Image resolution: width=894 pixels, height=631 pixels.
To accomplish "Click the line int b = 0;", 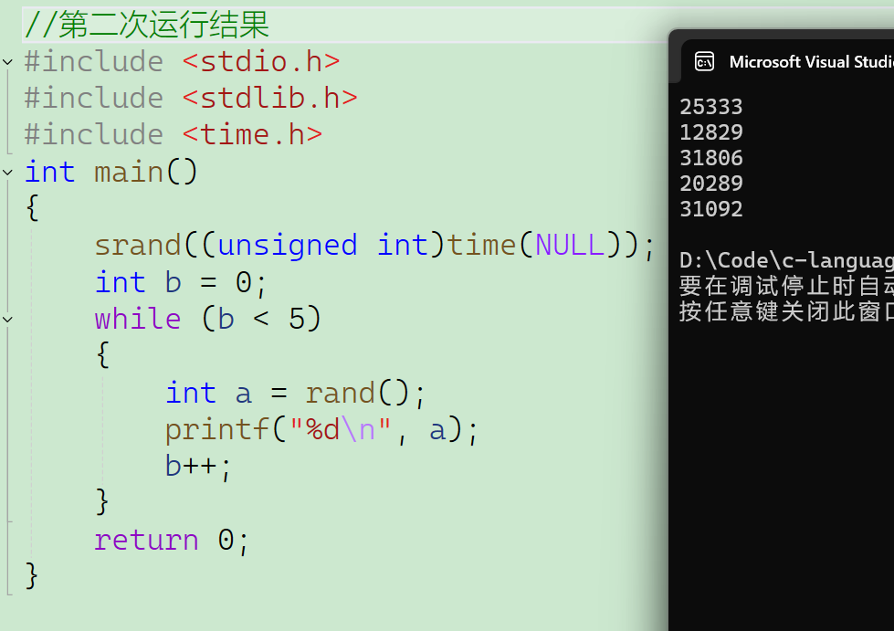I will click(181, 283).
